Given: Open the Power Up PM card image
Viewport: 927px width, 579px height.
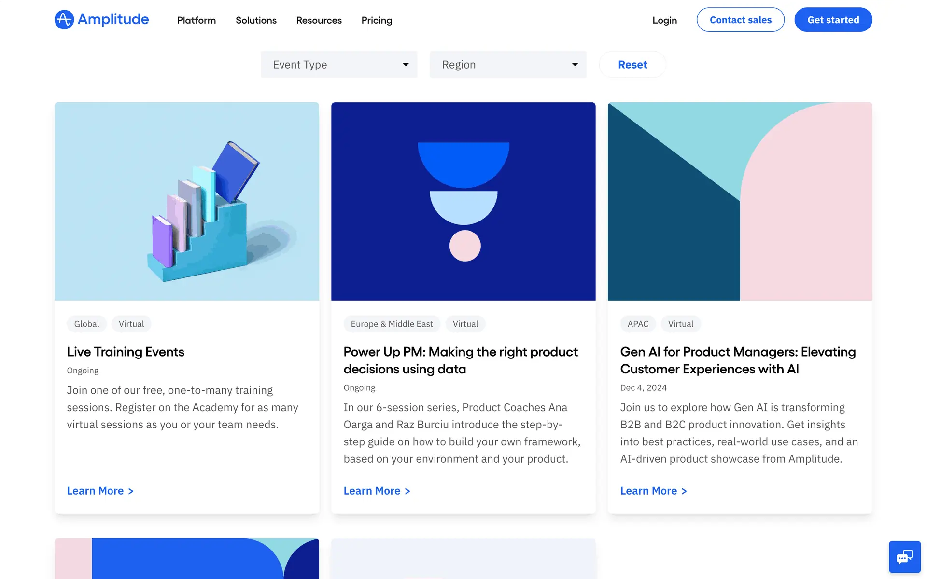Looking at the screenshot, I should click(x=463, y=201).
